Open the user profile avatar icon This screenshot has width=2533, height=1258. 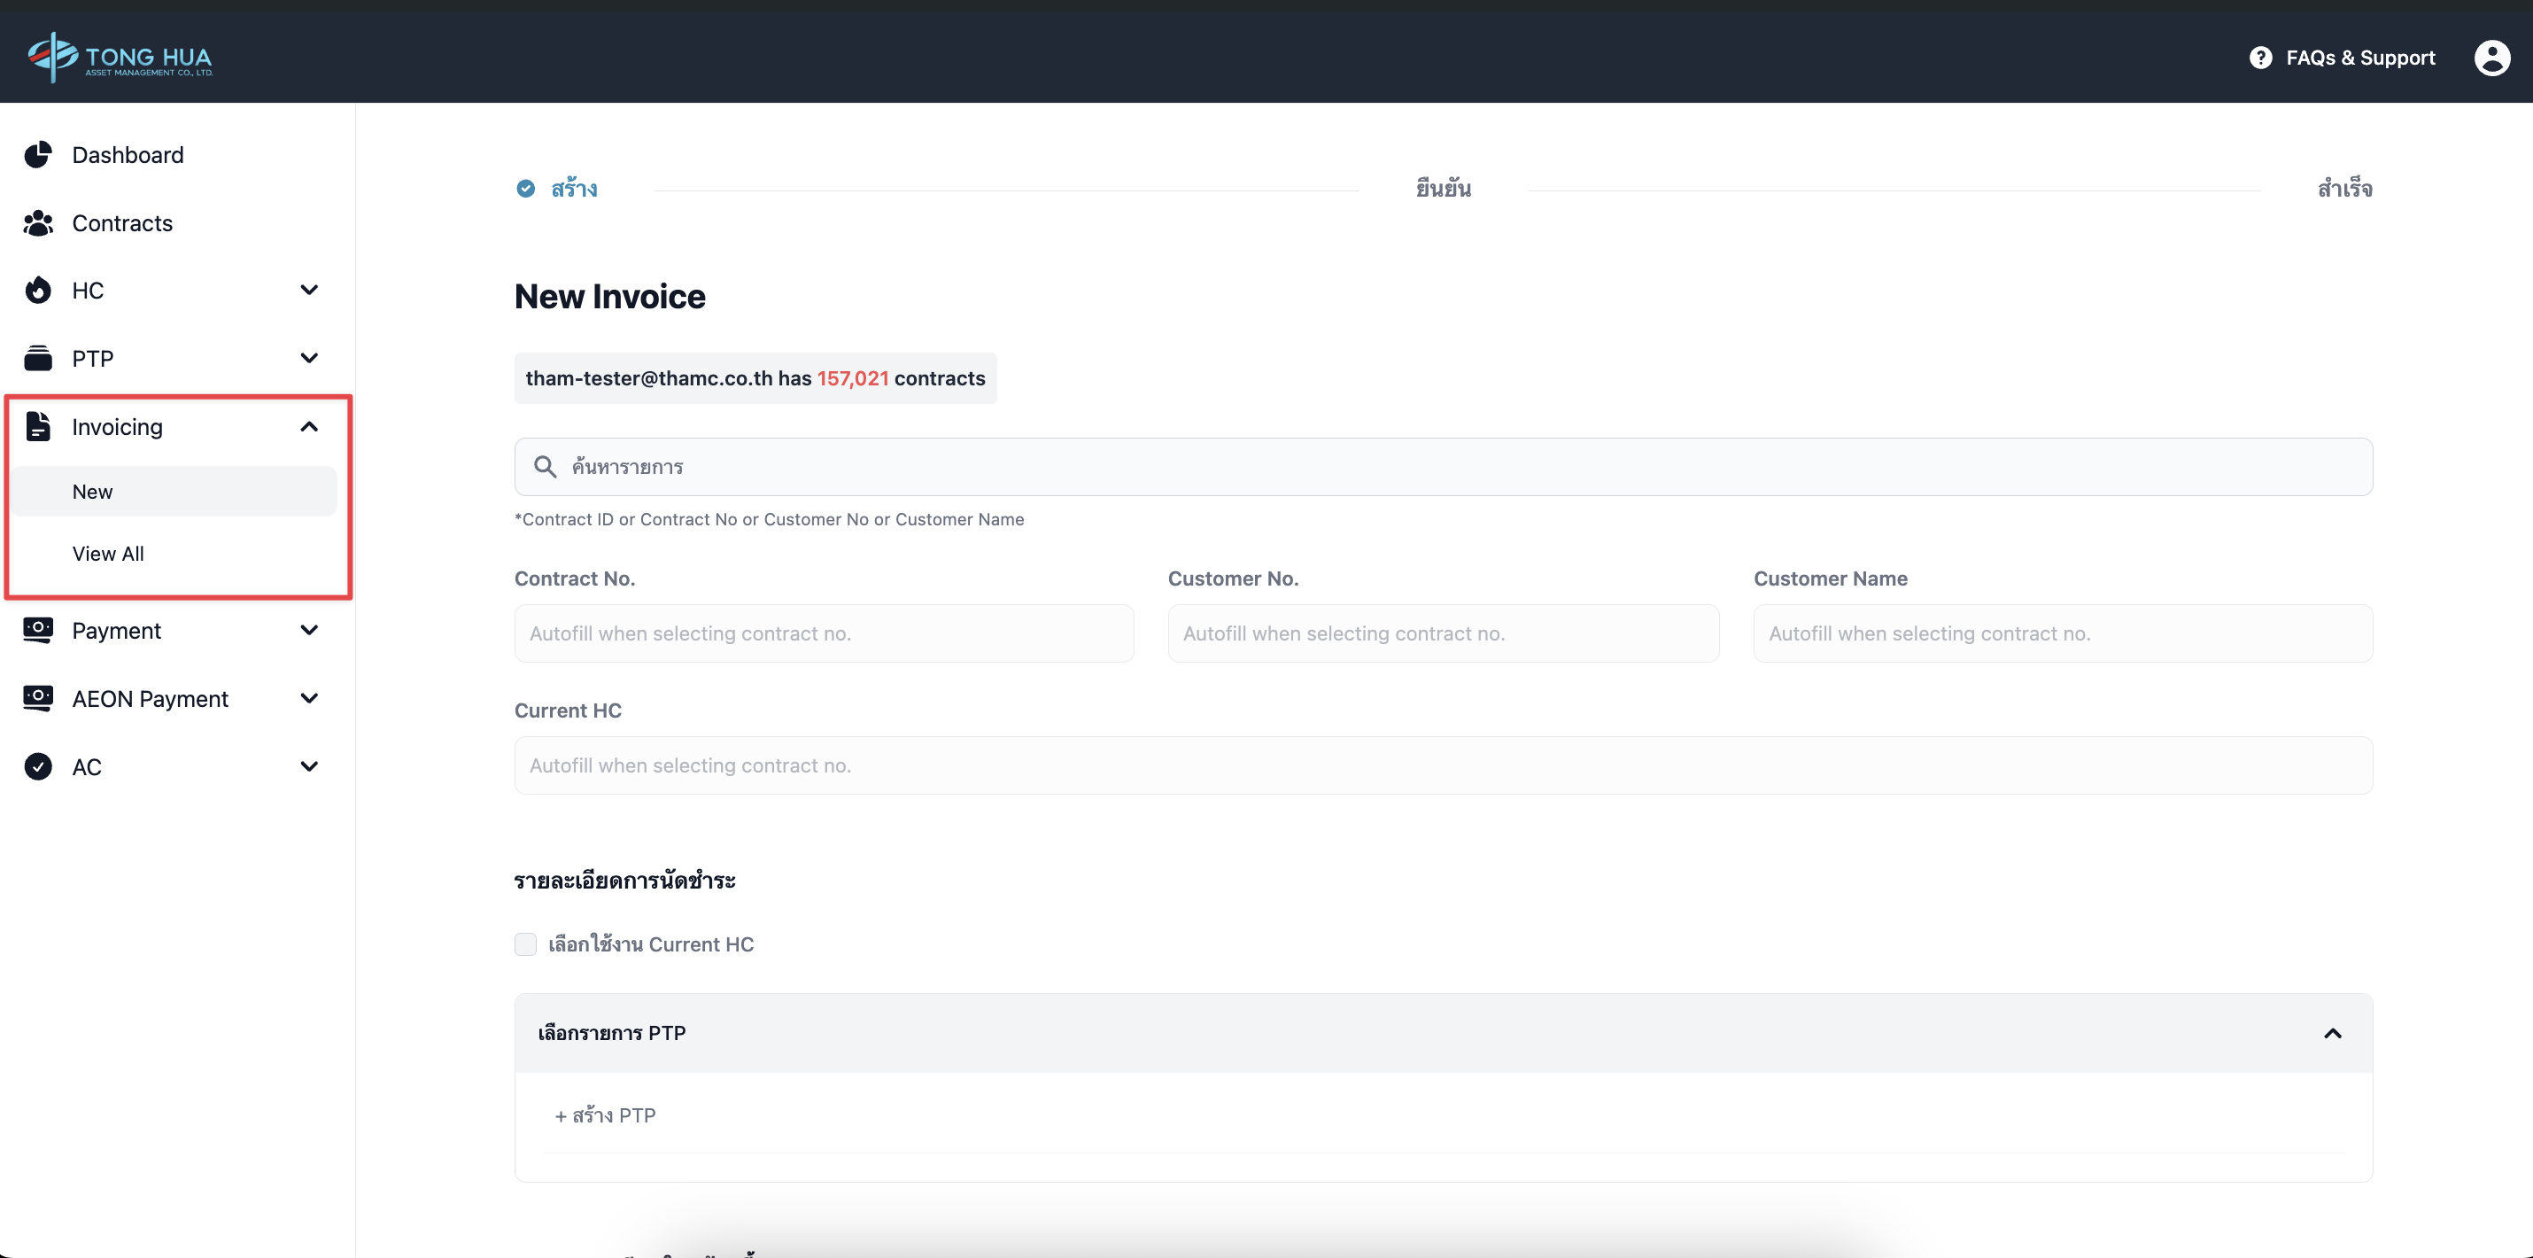tap(2490, 57)
